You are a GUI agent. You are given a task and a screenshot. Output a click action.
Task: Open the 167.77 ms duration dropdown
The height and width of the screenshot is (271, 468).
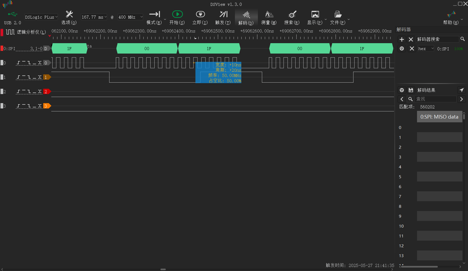[x=94, y=17]
